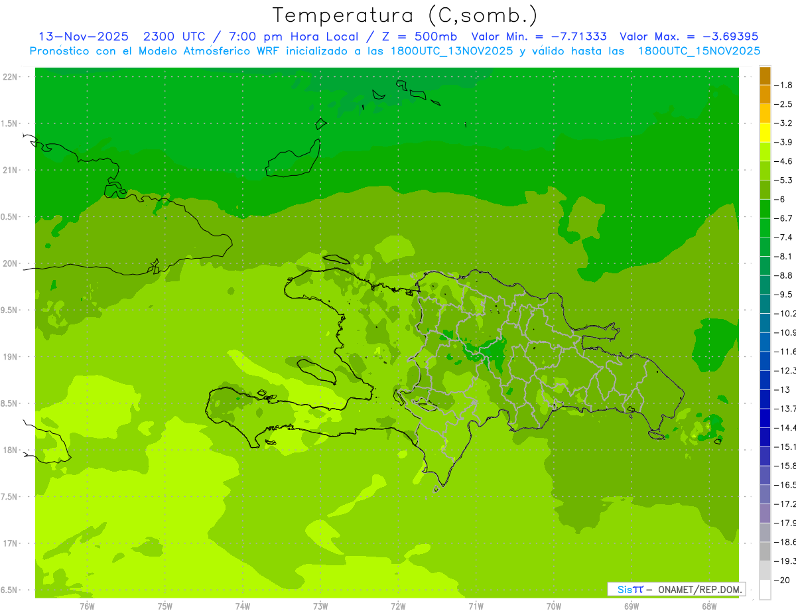Click the '74W' longitude axis label
The height and width of the screenshot is (615, 796).
(x=243, y=606)
